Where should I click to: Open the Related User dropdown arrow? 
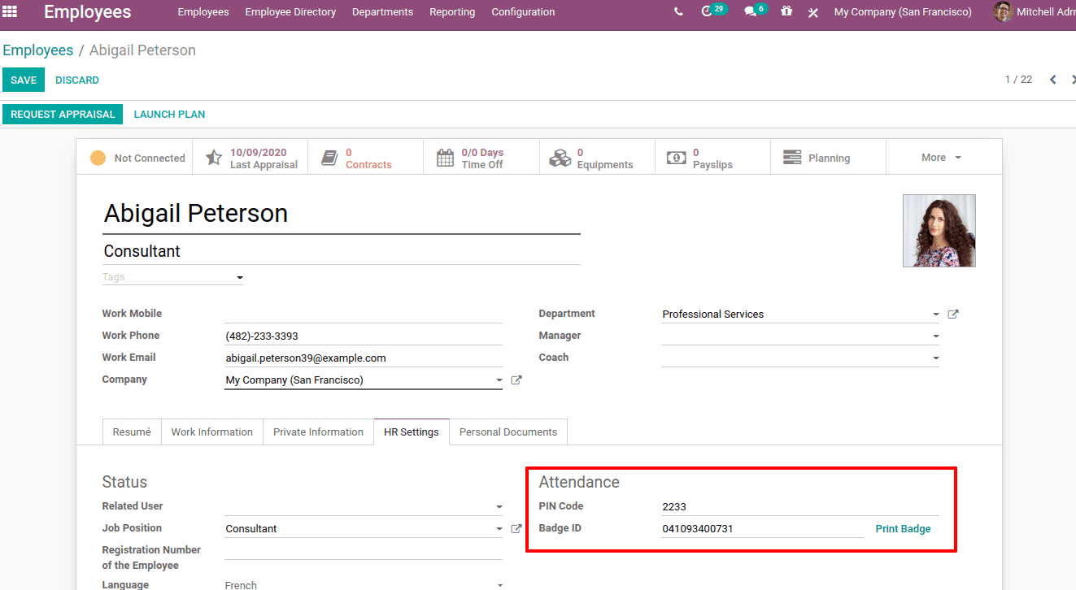[499, 507]
